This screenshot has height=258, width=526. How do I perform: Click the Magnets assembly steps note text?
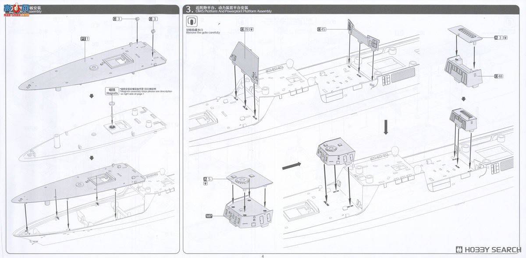point(146,92)
